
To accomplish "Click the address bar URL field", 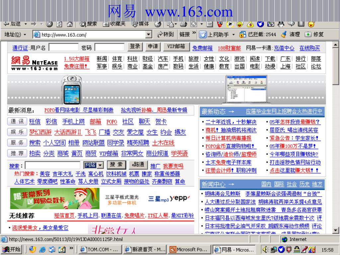I will pos(93,35).
